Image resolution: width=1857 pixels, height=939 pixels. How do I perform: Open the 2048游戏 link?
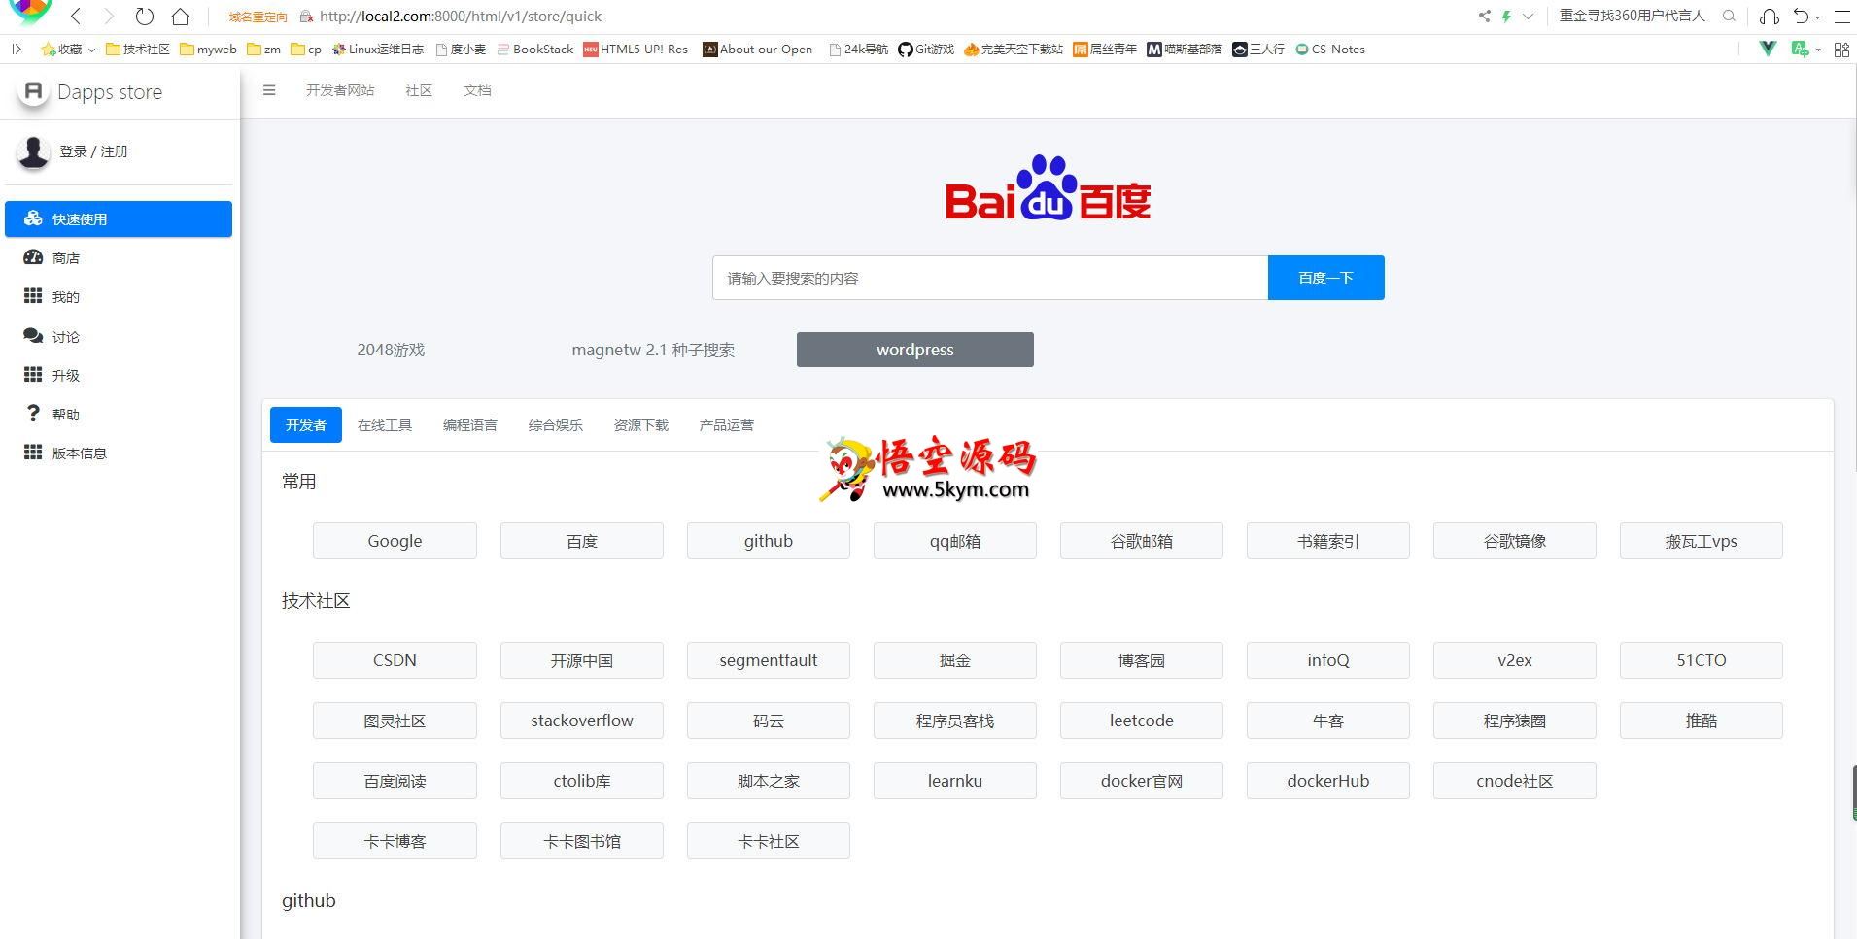tap(391, 350)
